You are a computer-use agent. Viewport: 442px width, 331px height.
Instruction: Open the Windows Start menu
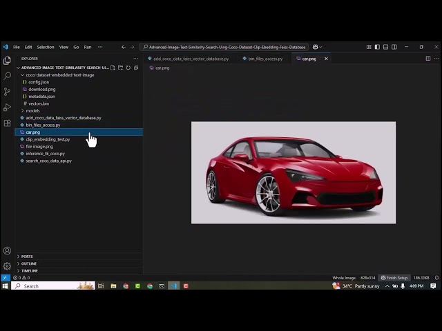(6, 286)
